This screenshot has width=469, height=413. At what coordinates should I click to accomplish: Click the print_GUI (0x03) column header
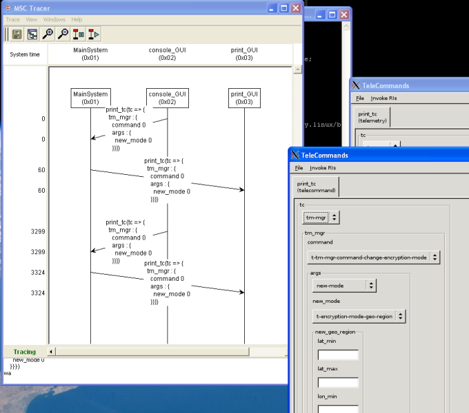coord(244,54)
